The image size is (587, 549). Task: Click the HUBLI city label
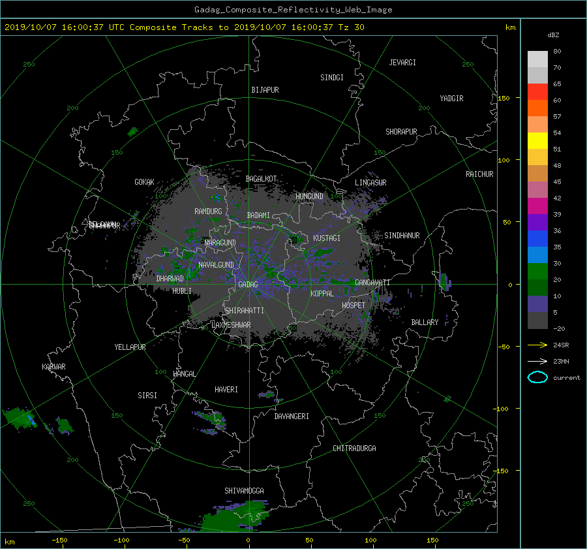click(181, 291)
